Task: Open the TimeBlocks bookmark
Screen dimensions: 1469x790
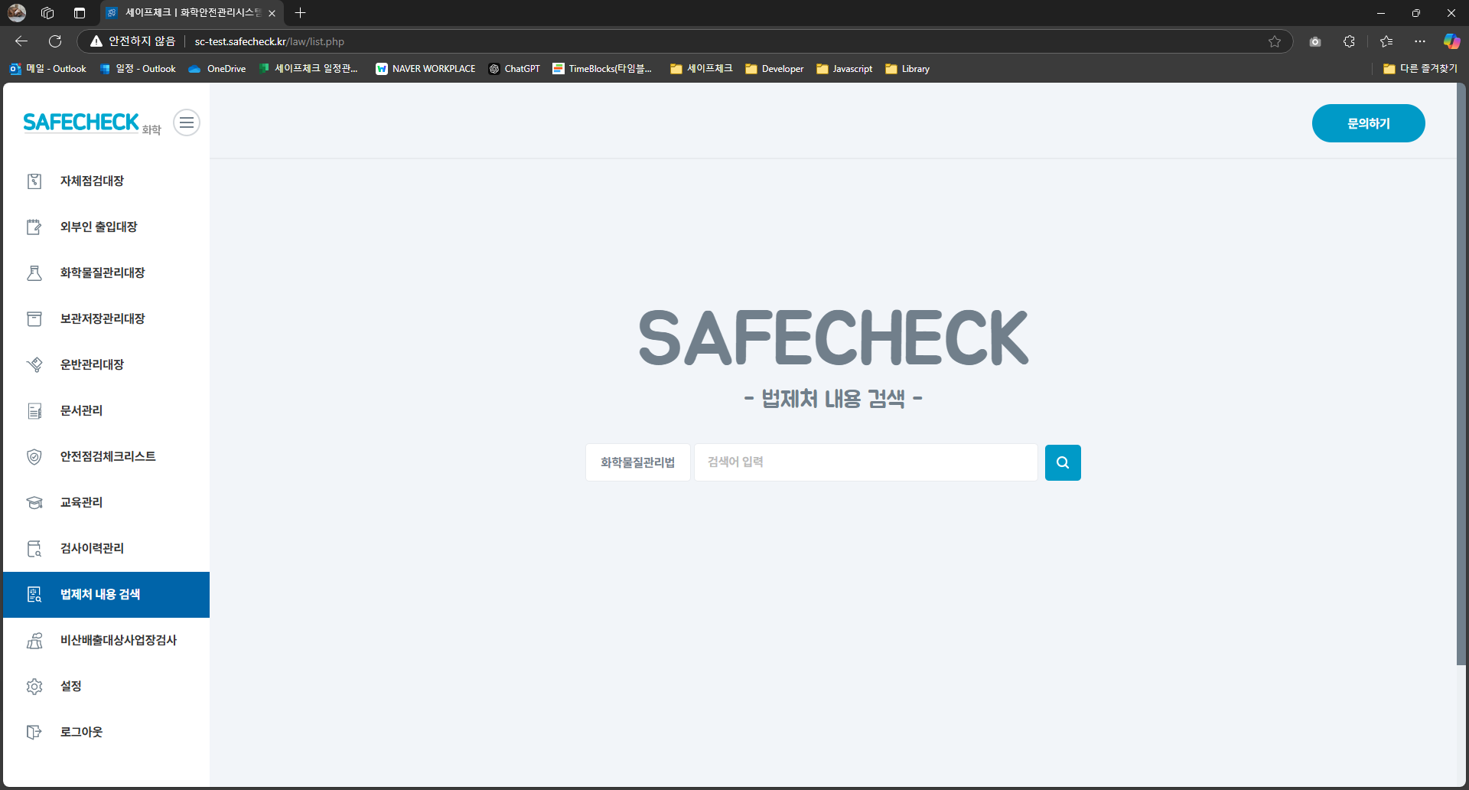Action: [x=602, y=69]
